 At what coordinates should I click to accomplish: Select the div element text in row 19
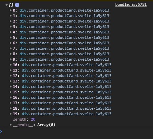66,114
